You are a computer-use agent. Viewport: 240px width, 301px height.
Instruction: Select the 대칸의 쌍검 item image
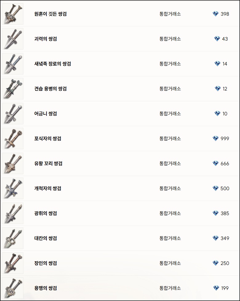click(13, 238)
